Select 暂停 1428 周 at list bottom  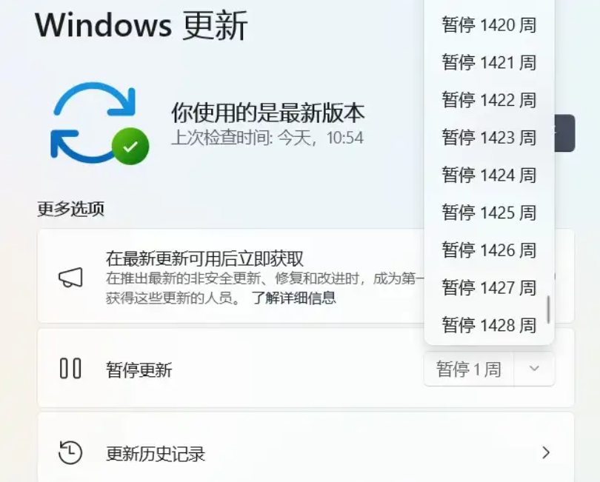489,325
